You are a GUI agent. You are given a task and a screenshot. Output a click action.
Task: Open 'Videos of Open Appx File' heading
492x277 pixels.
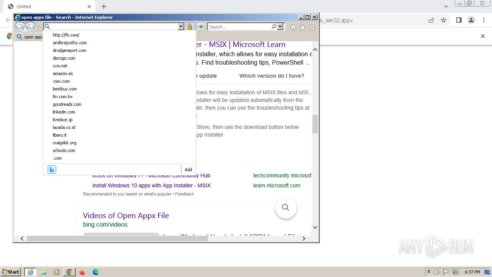pos(126,215)
